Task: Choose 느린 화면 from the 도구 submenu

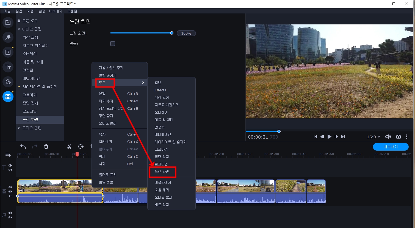Action: [x=162, y=172]
